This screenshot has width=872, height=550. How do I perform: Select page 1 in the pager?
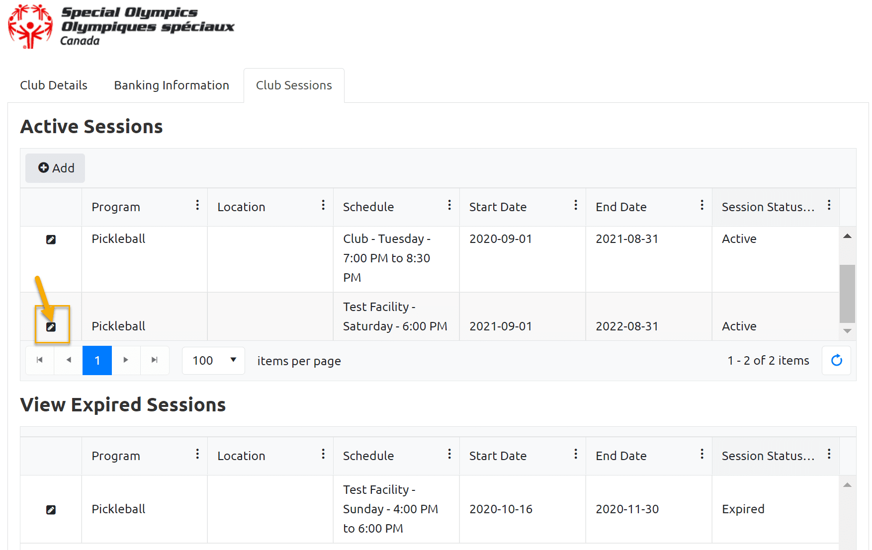(97, 360)
